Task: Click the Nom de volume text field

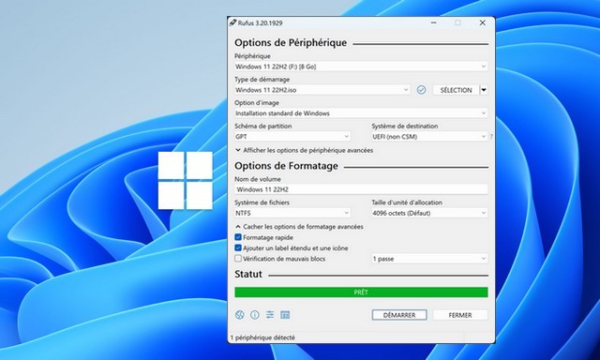Action: (361, 189)
